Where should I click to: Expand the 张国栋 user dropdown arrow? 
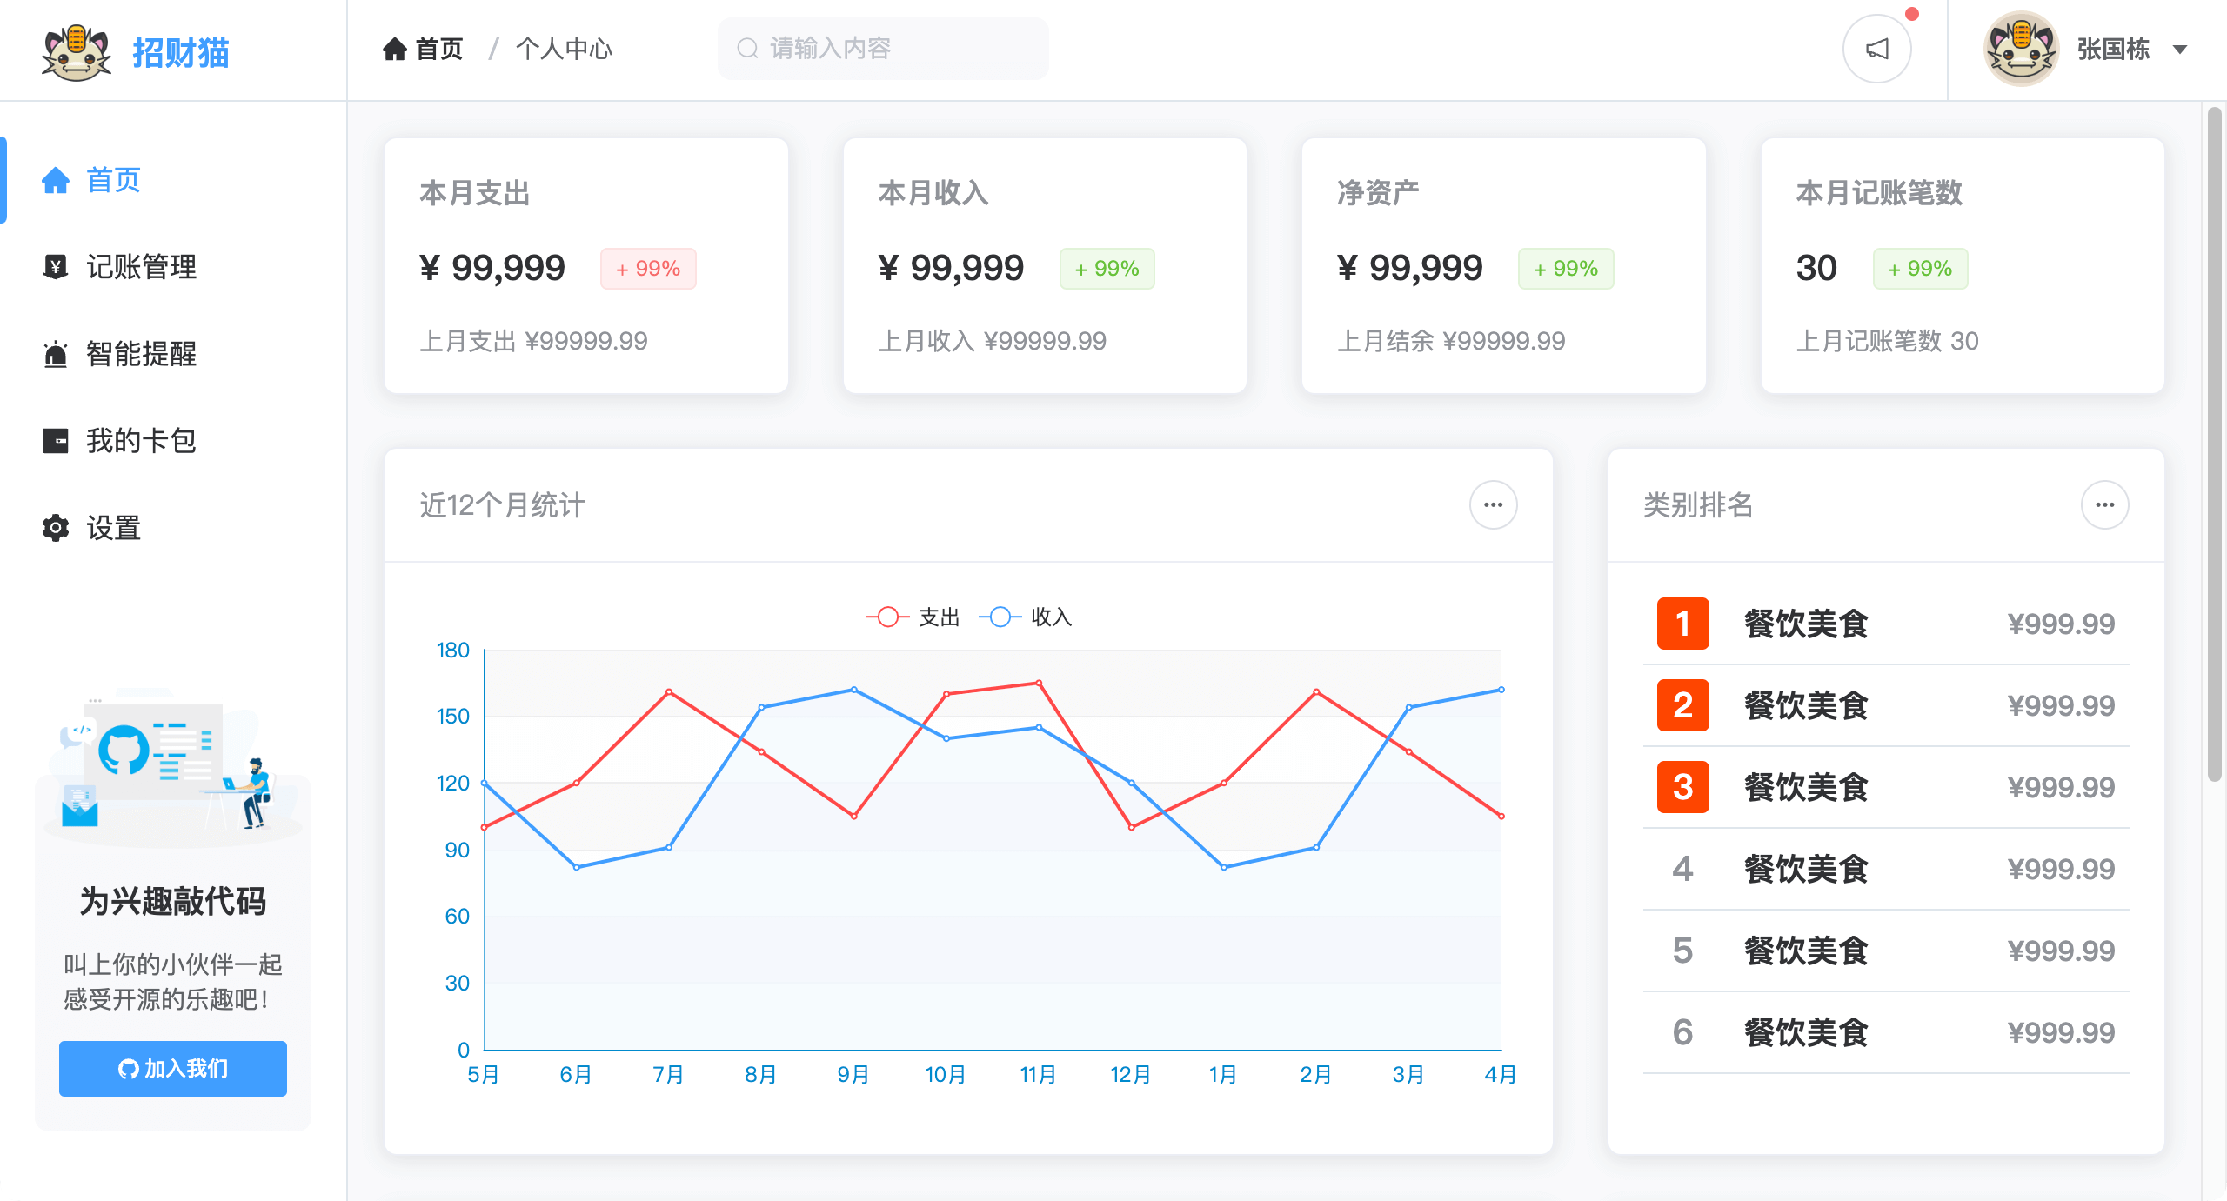(2179, 50)
